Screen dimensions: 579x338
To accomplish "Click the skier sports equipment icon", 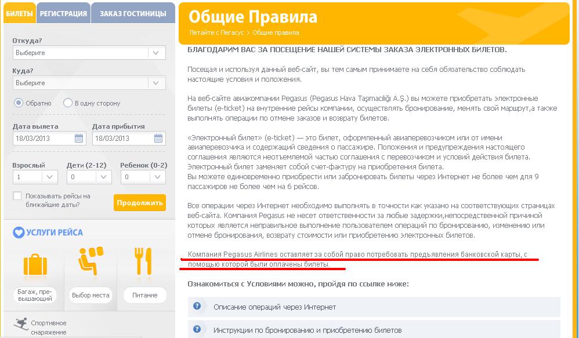I will (21, 324).
